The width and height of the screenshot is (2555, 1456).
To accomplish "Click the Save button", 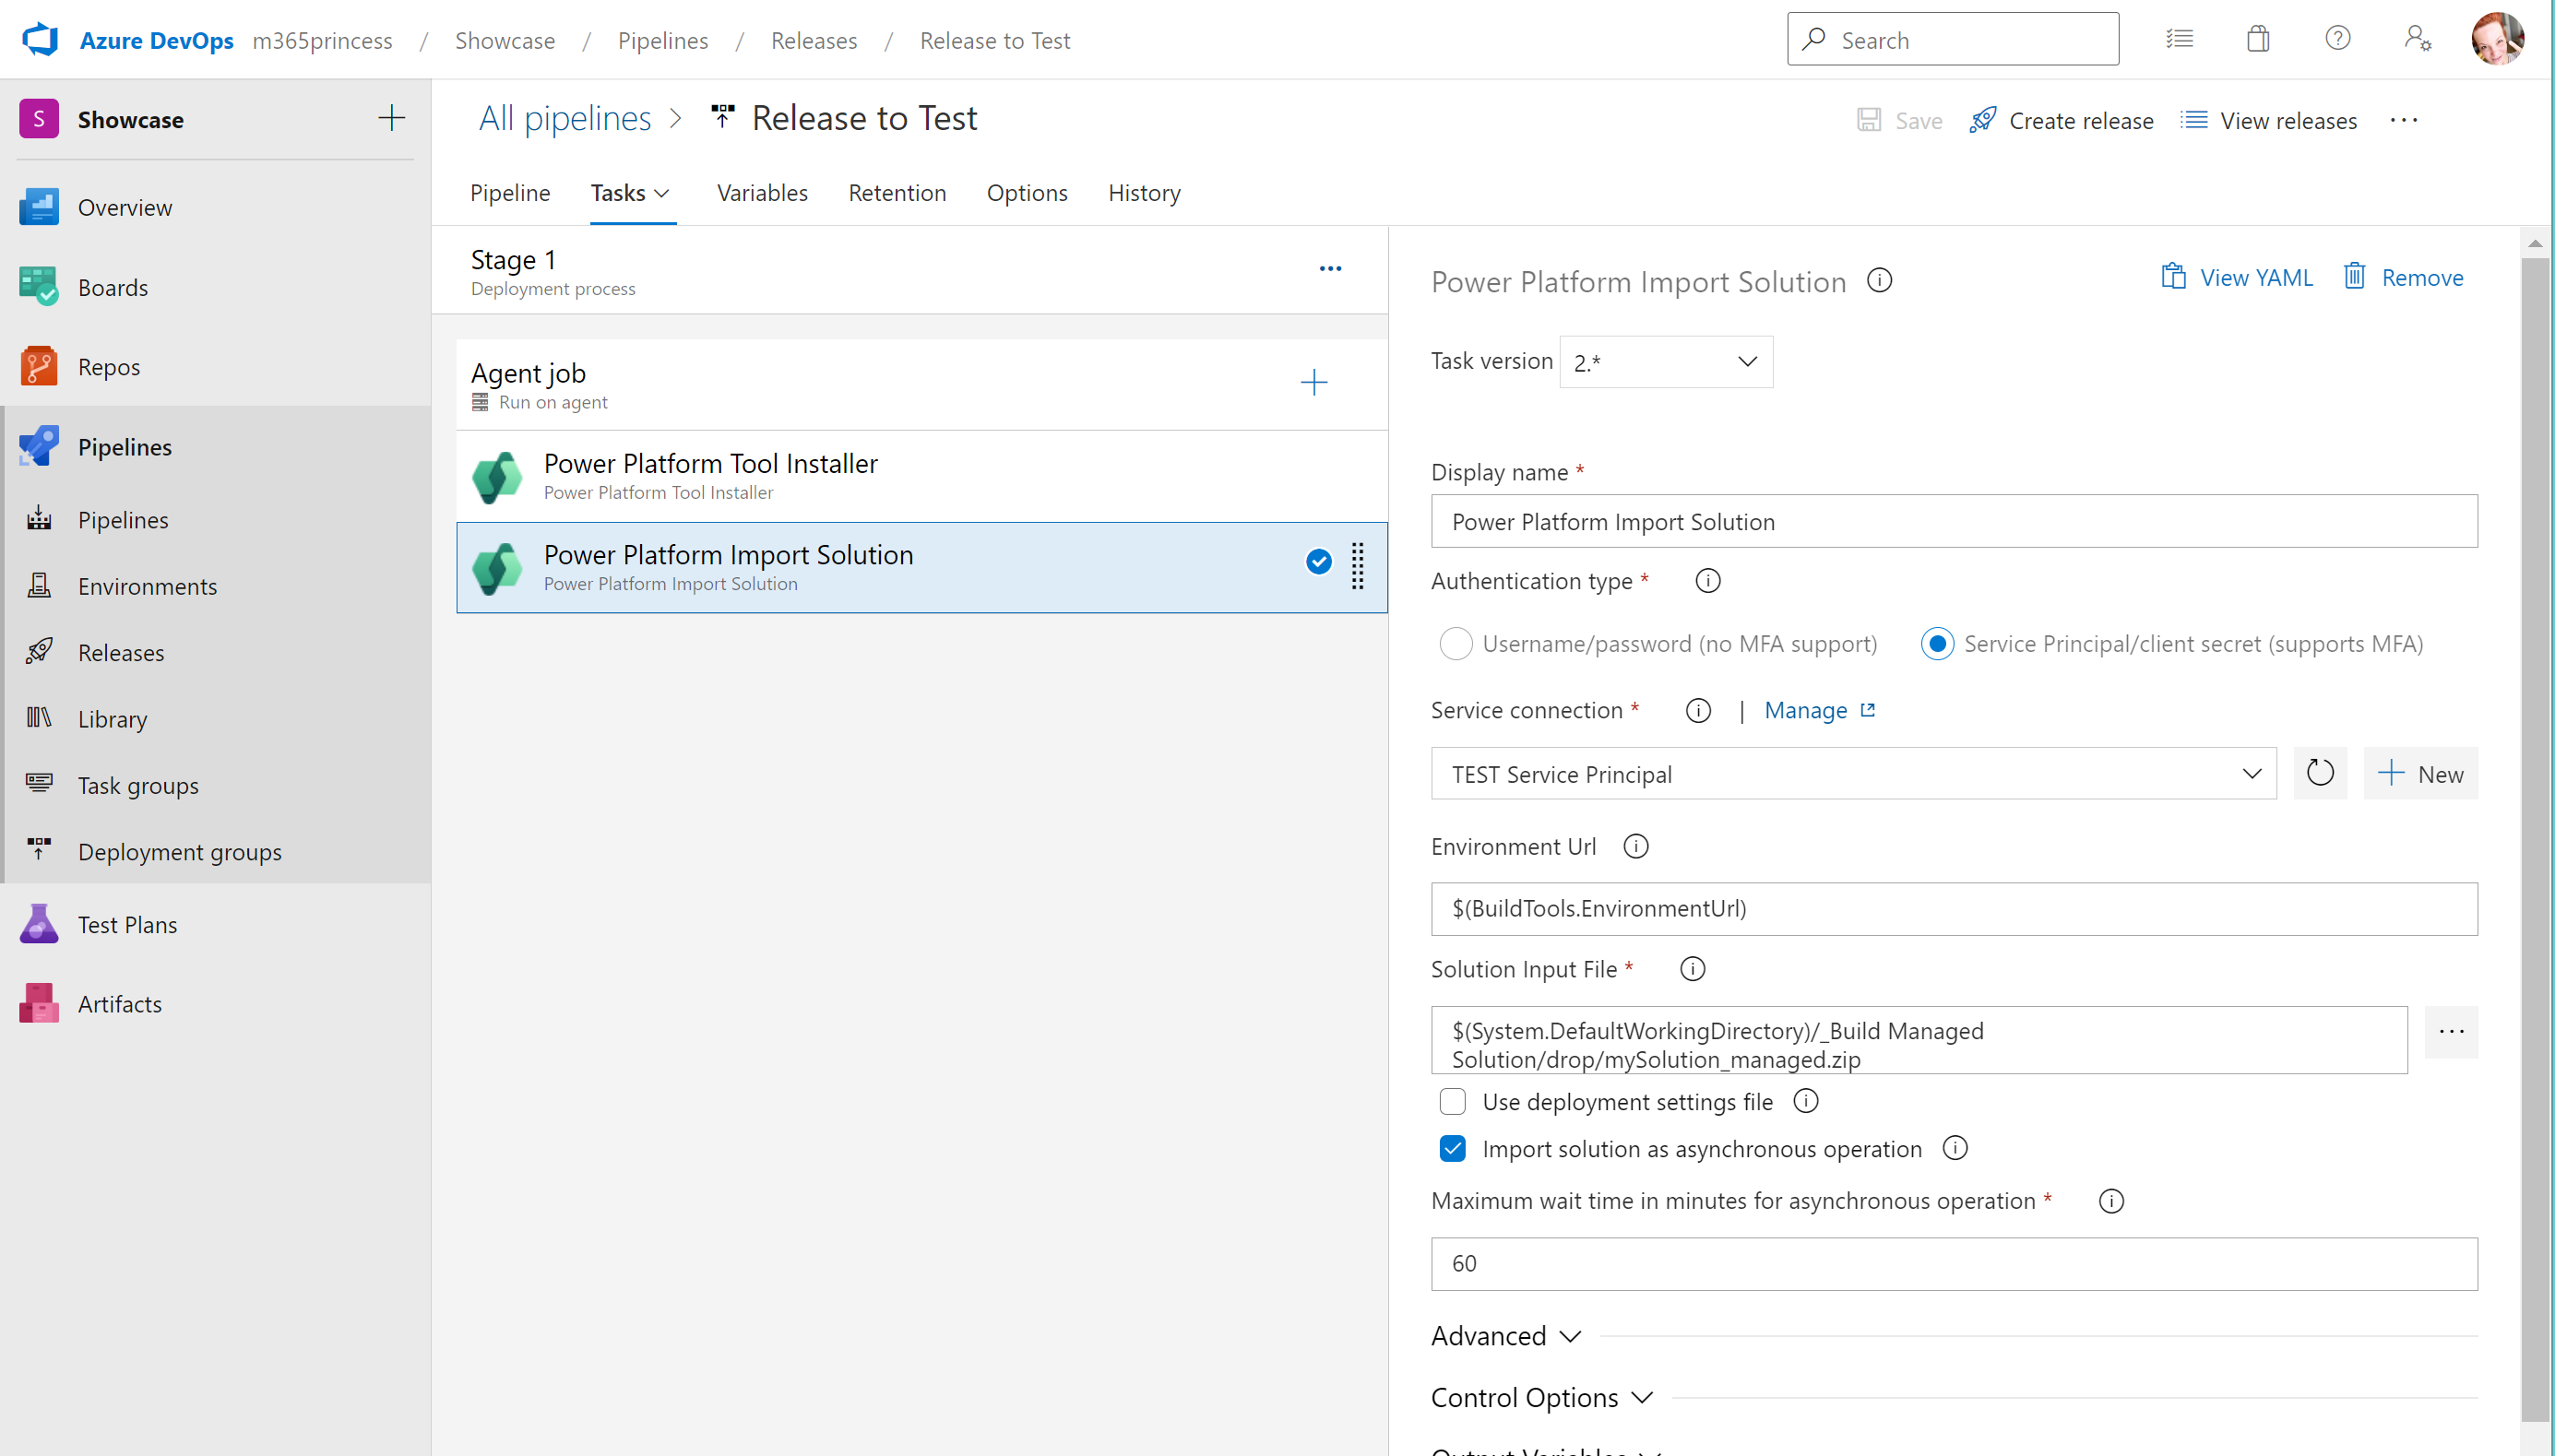I will click(1899, 121).
